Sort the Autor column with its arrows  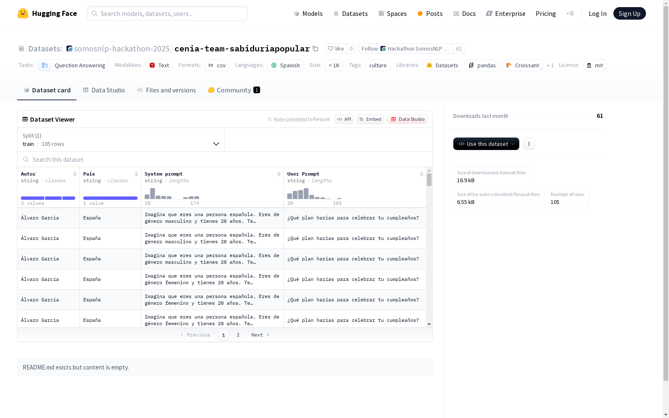tap(75, 174)
